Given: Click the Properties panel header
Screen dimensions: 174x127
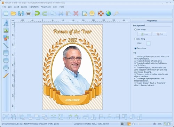Looking at the screenshot, I should (x=152, y=21).
